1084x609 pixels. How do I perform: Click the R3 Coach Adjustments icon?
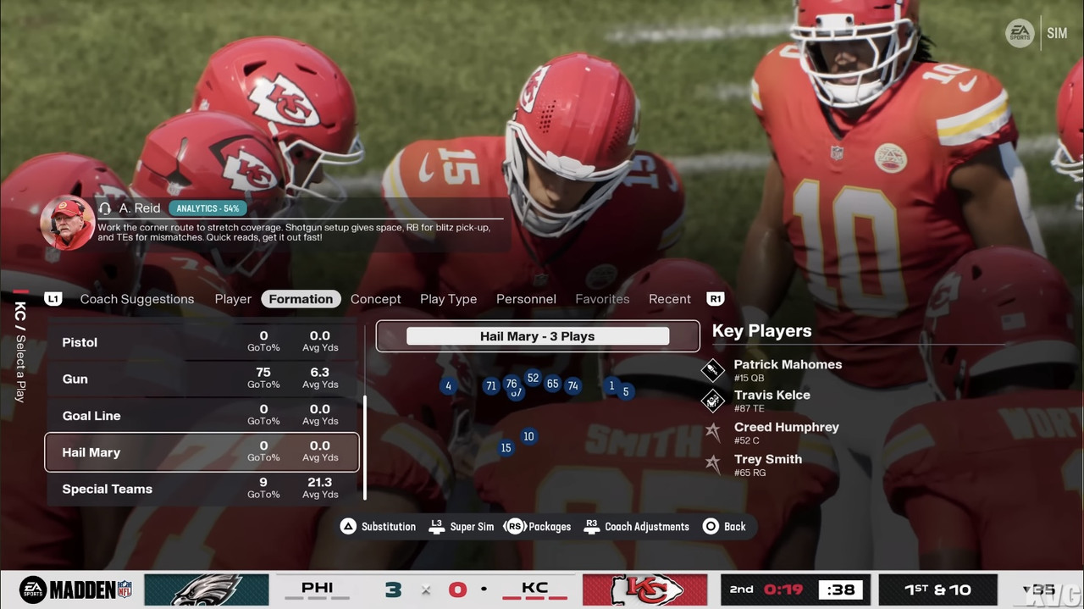point(592,526)
